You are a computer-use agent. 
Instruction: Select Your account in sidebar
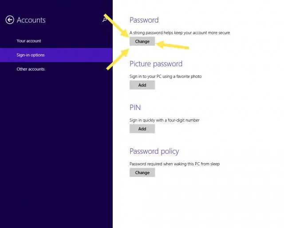tap(29, 41)
